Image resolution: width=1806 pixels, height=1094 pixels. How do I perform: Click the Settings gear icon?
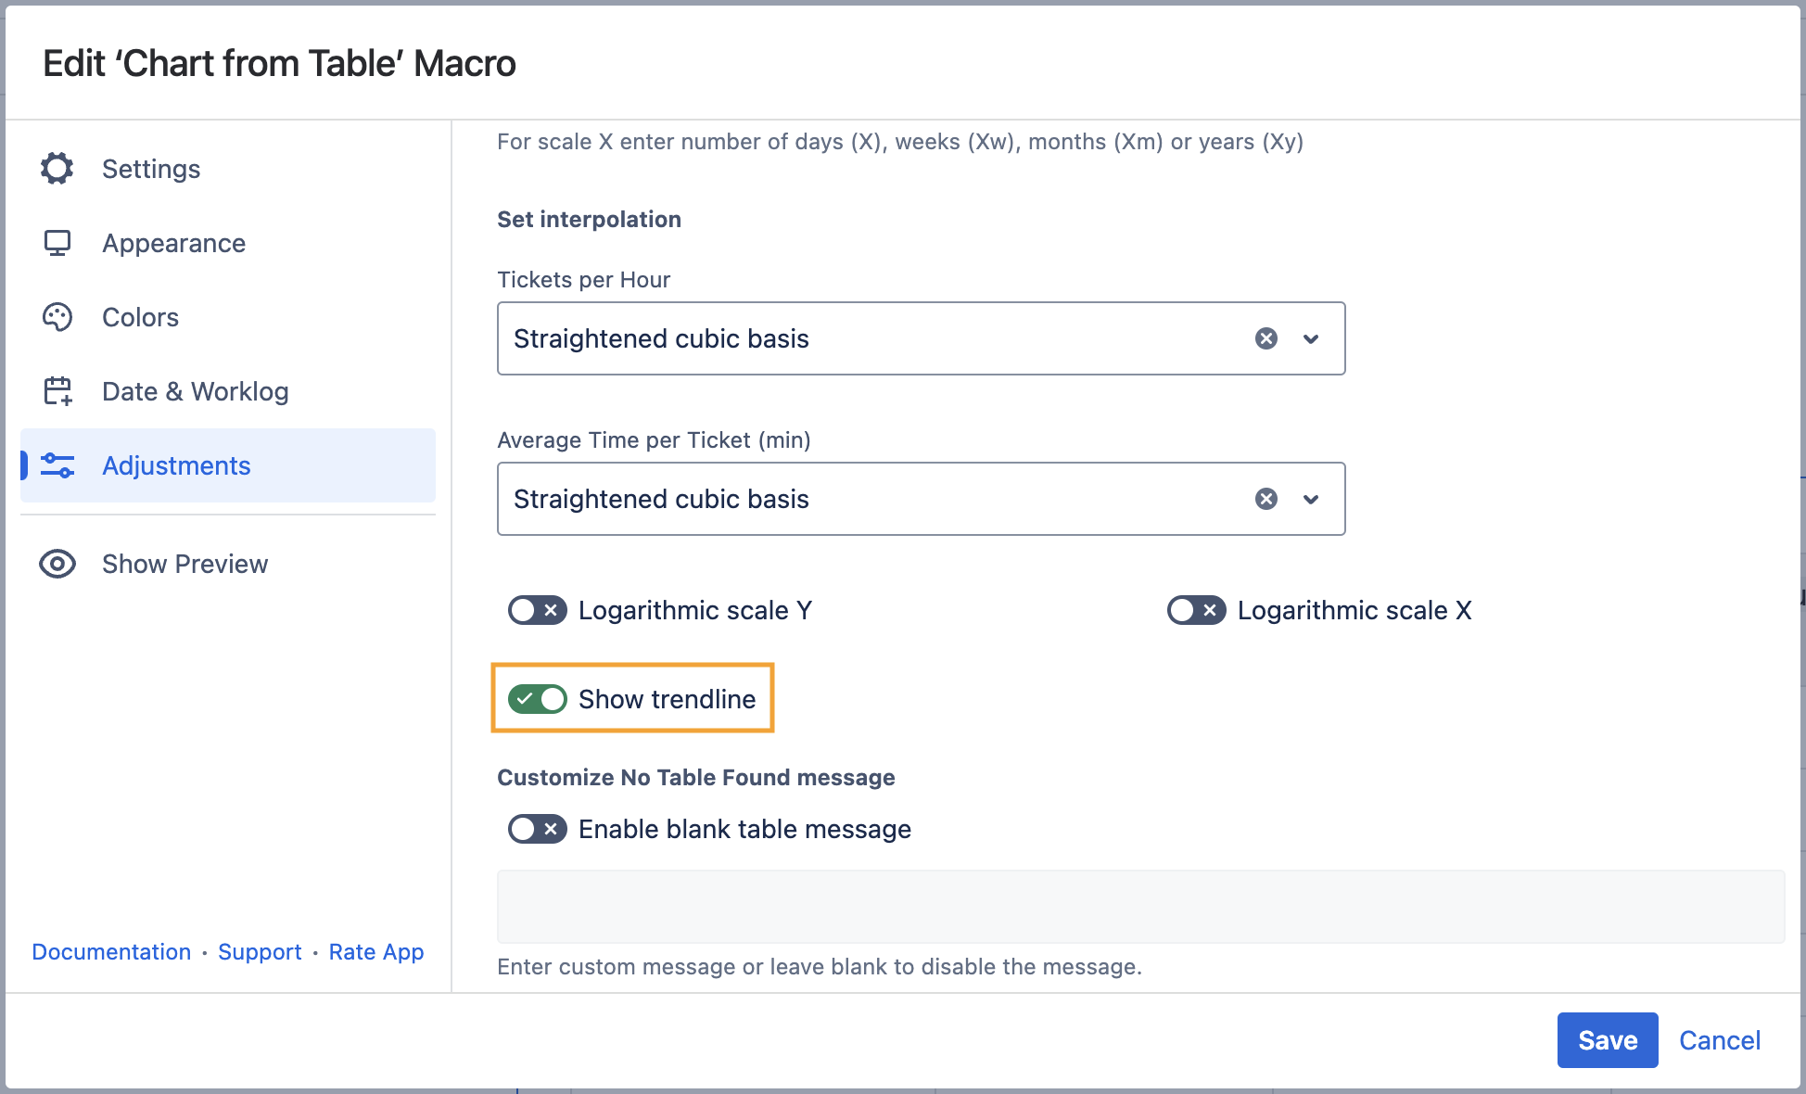coord(57,169)
